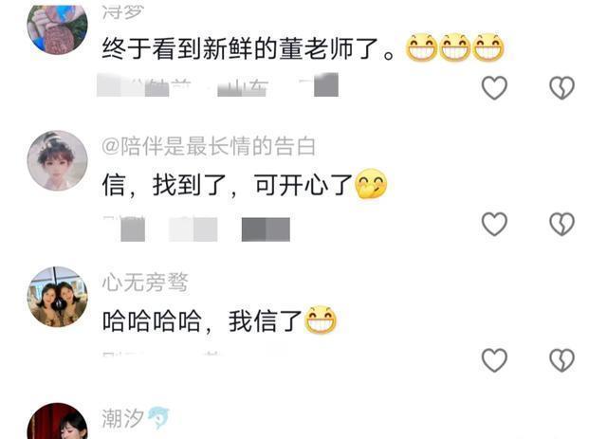
Task: Like the comment about 新鲜的董老师
Action: pos(494,87)
